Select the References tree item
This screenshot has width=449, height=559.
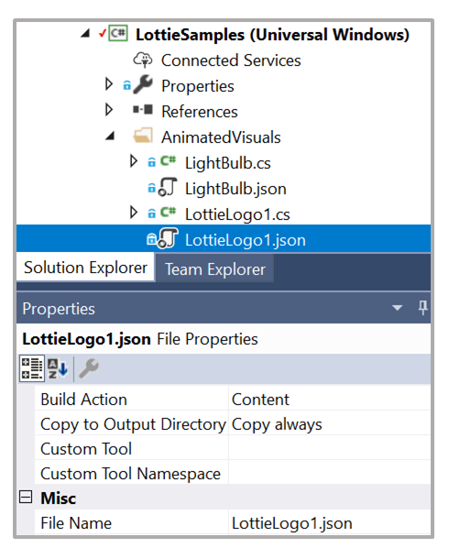click(200, 112)
